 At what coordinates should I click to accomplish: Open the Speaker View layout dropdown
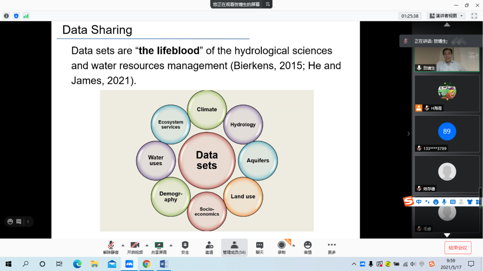(446, 16)
